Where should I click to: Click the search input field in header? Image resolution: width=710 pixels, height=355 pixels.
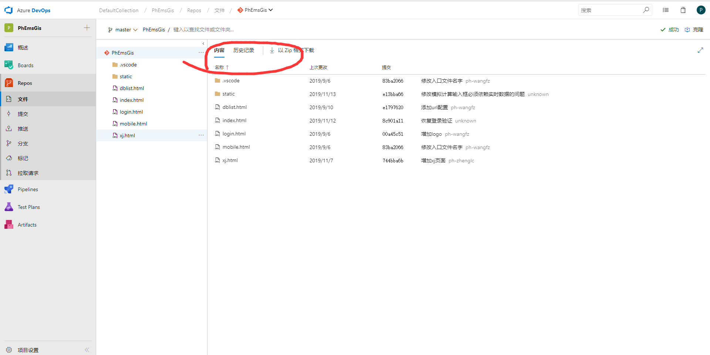pyautogui.click(x=610, y=10)
